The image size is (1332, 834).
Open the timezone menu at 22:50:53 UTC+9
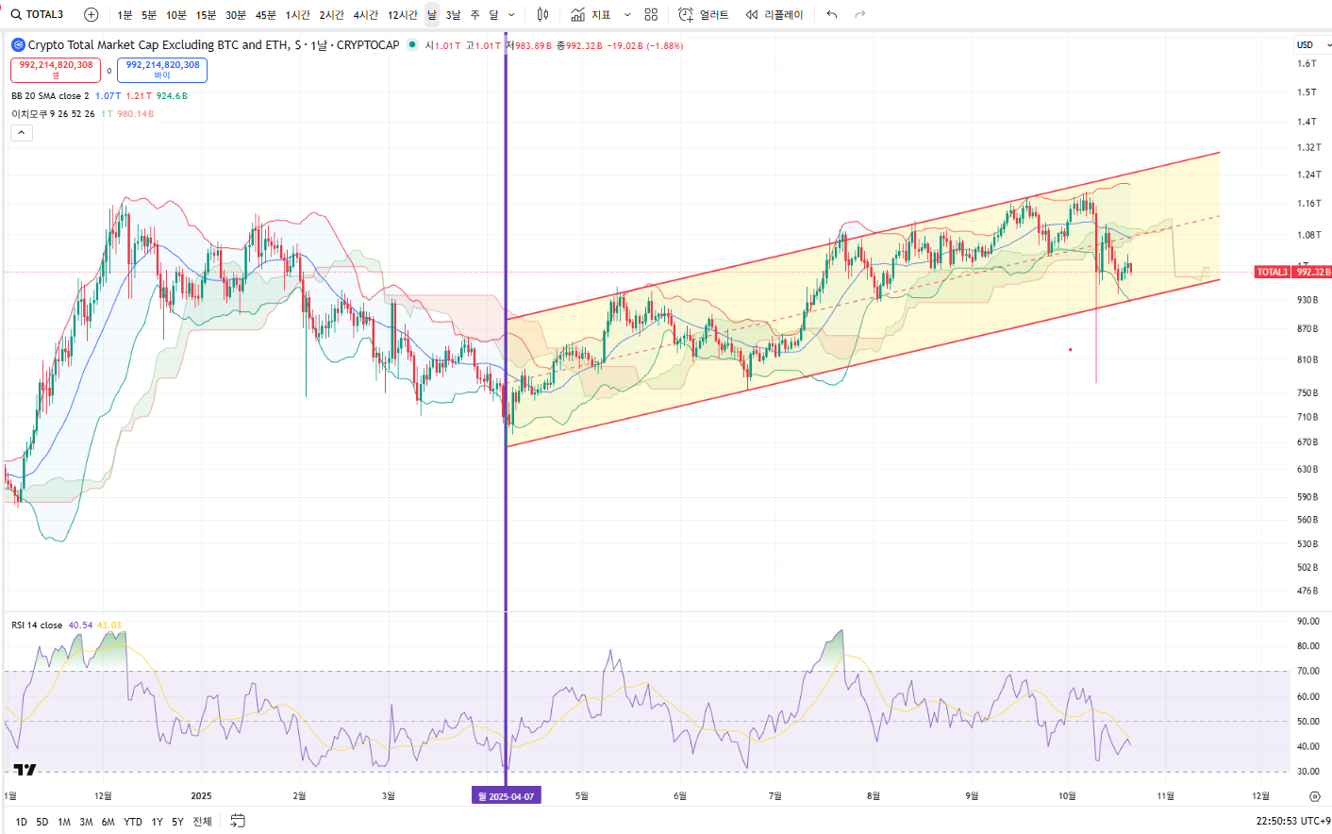[1292, 822]
